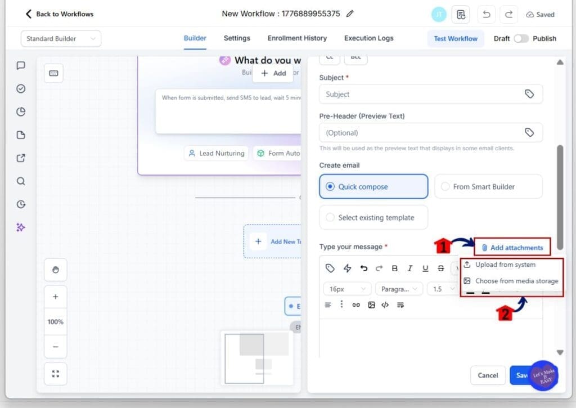Open the Paragraph style dropdown

(x=399, y=289)
